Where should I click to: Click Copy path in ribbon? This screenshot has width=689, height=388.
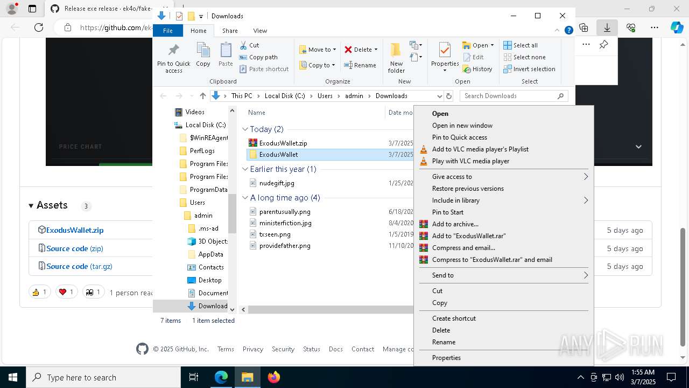258,57
